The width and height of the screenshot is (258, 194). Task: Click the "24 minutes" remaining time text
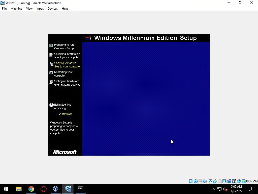pos(65,114)
